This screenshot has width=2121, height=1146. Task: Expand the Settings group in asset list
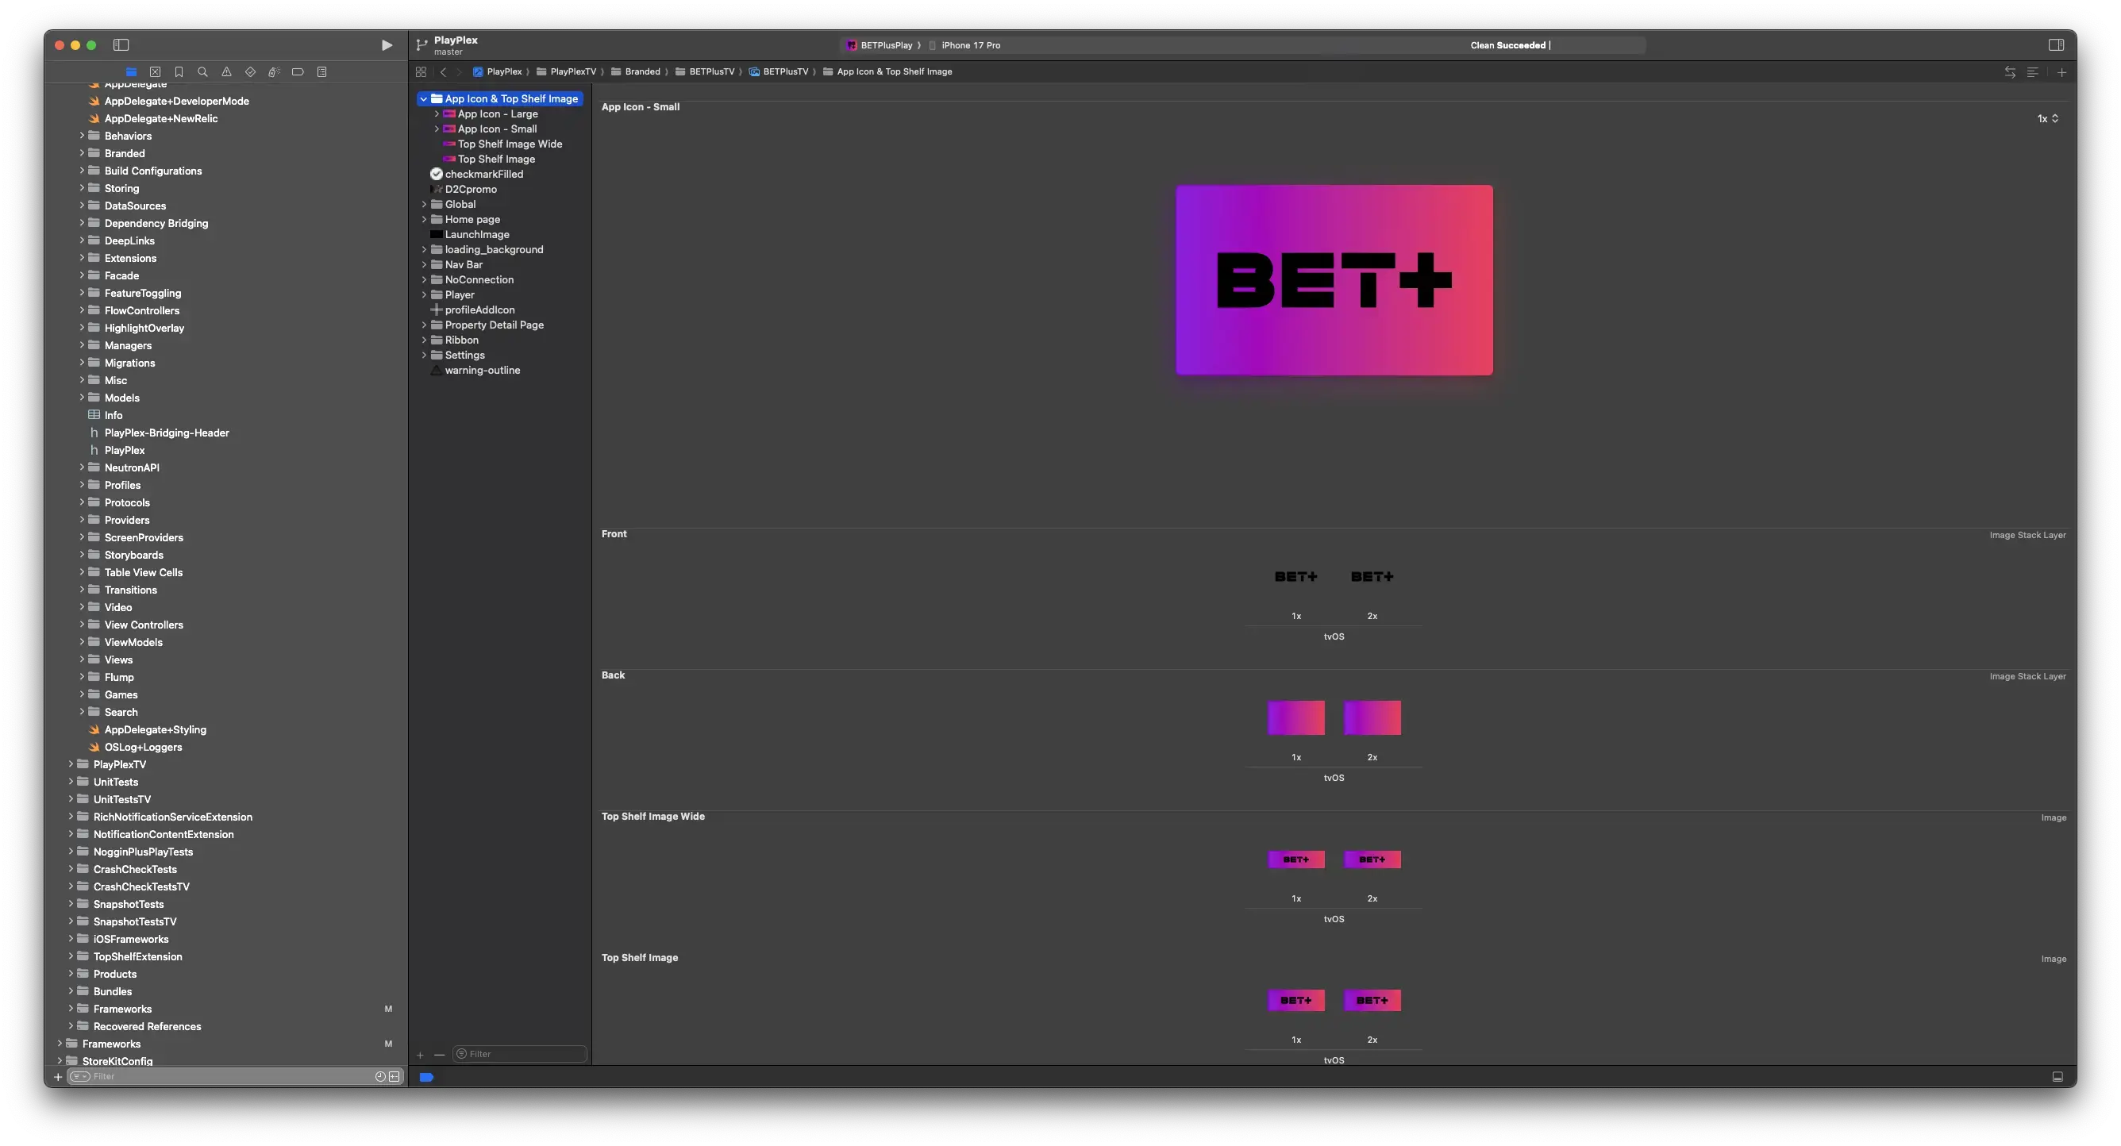tap(425, 355)
